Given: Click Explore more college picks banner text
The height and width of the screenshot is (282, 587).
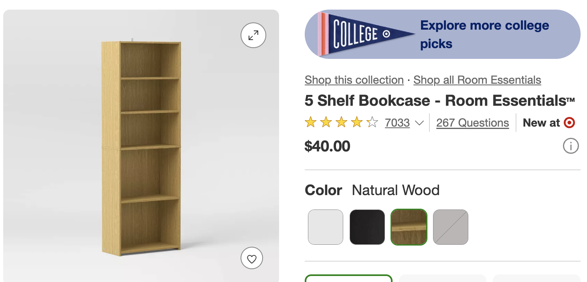Looking at the screenshot, I should click(x=484, y=34).
